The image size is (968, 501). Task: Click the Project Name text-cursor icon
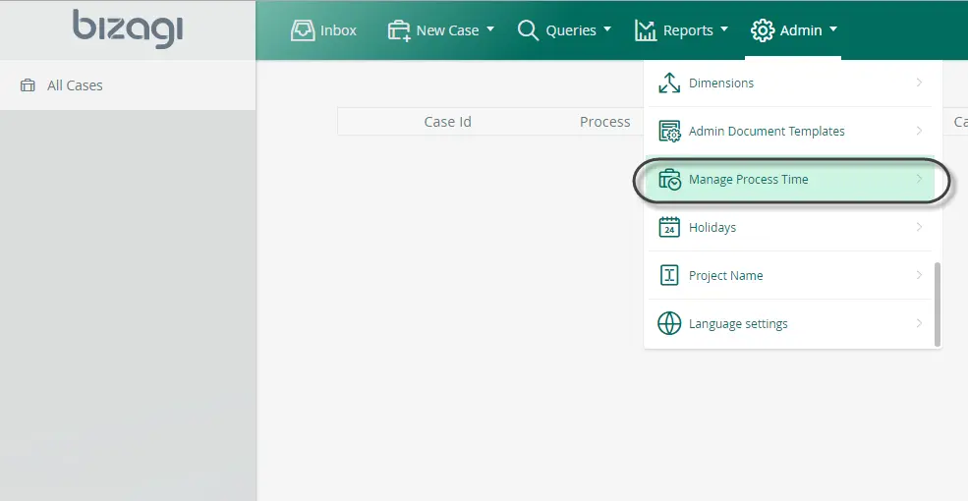[669, 275]
